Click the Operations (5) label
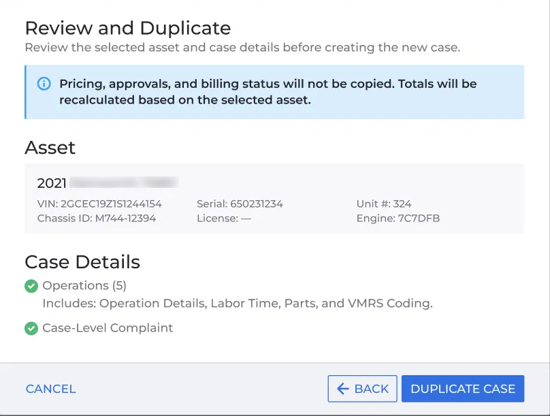Image resolution: width=550 pixels, height=416 pixels. [x=84, y=285]
